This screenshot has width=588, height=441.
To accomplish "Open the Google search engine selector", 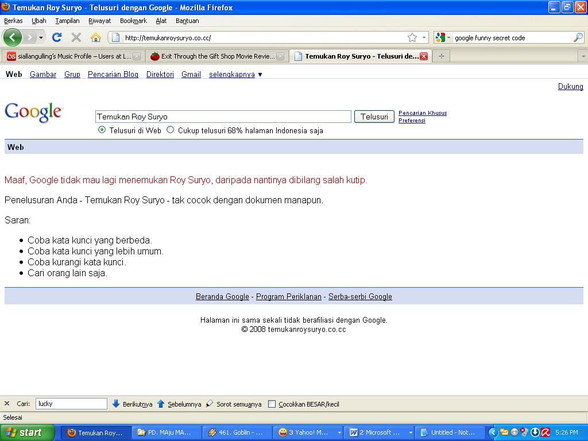I will 443,37.
